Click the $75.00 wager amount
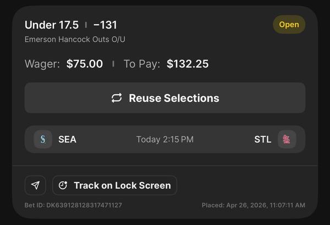Image resolution: width=330 pixels, height=225 pixels. 85,64
